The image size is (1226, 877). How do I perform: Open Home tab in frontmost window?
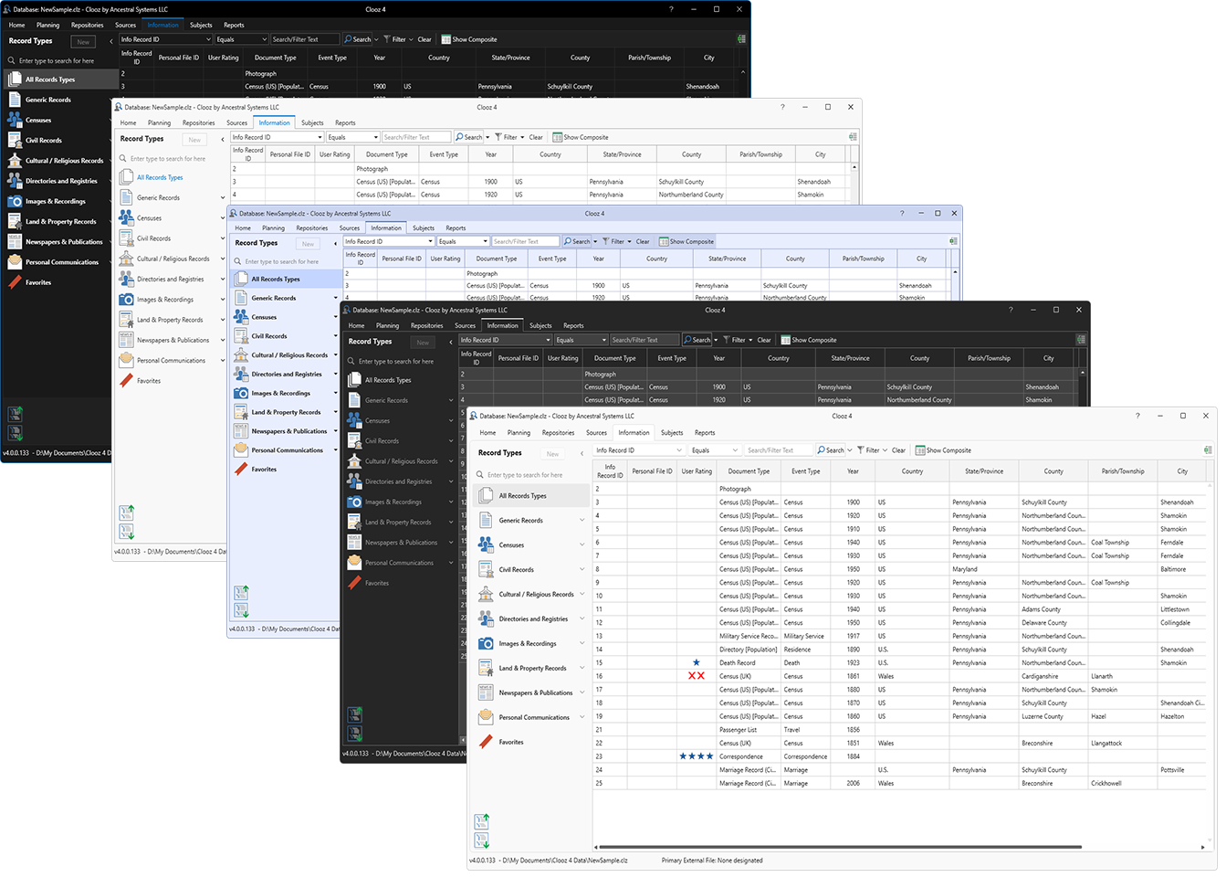pos(487,433)
